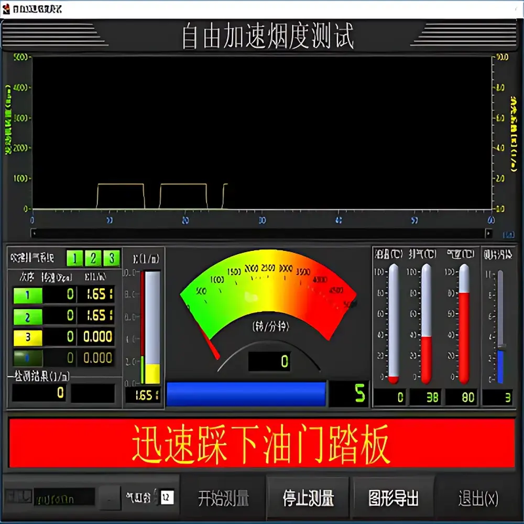Screen dimensions: 524x524
Task: Click the green left Y-axis label of the chart
Action: pyautogui.click(x=8, y=119)
